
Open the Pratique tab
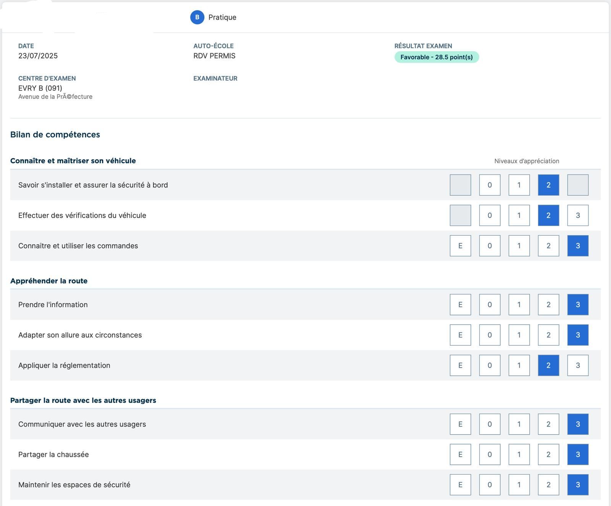(x=222, y=17)
